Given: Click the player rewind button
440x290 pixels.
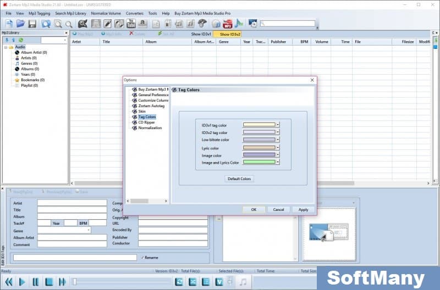Looking at the screenshot, I should [9, 282].
